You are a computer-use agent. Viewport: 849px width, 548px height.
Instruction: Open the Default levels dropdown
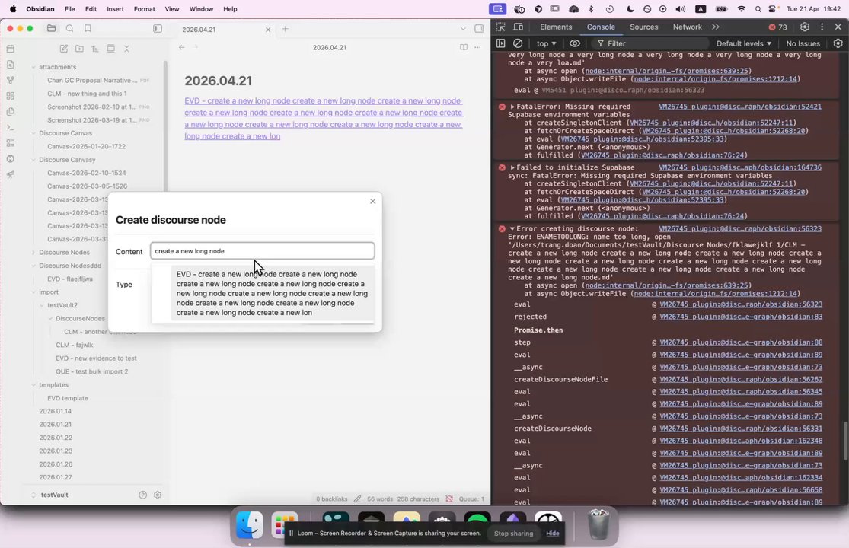tap(744, 43)
